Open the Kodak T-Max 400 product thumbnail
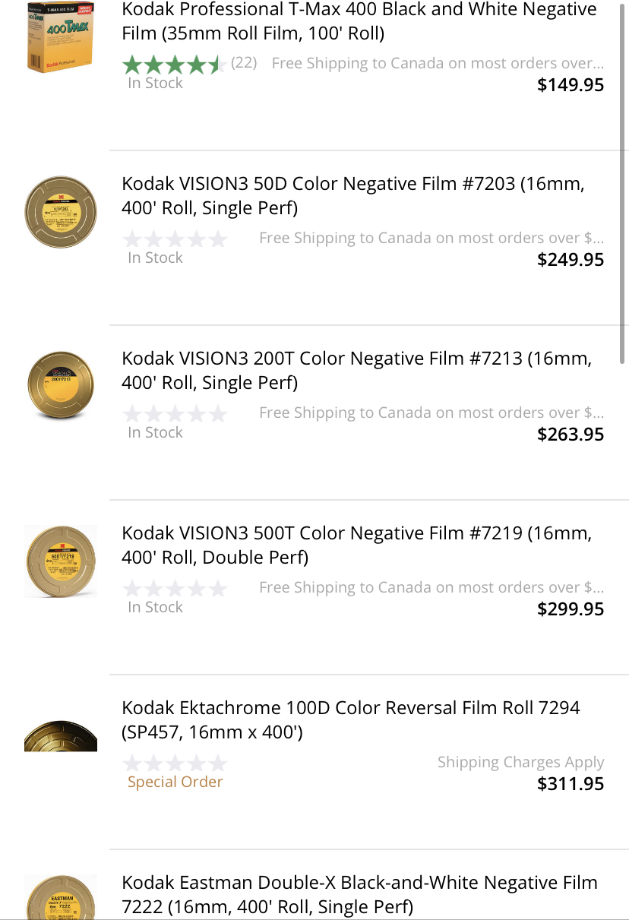The width and height of the screenshot is (629, 920). point(61,38)
